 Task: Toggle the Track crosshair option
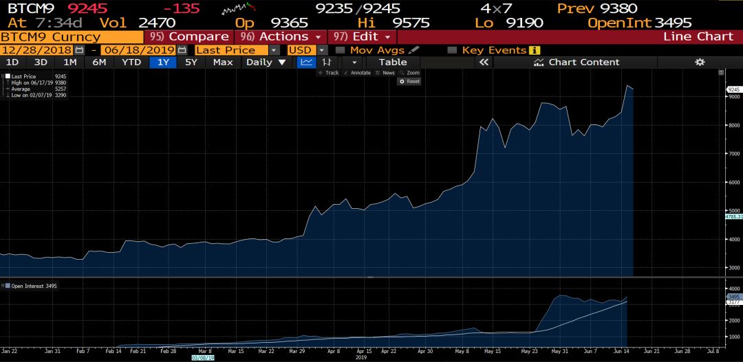[328, 73]
